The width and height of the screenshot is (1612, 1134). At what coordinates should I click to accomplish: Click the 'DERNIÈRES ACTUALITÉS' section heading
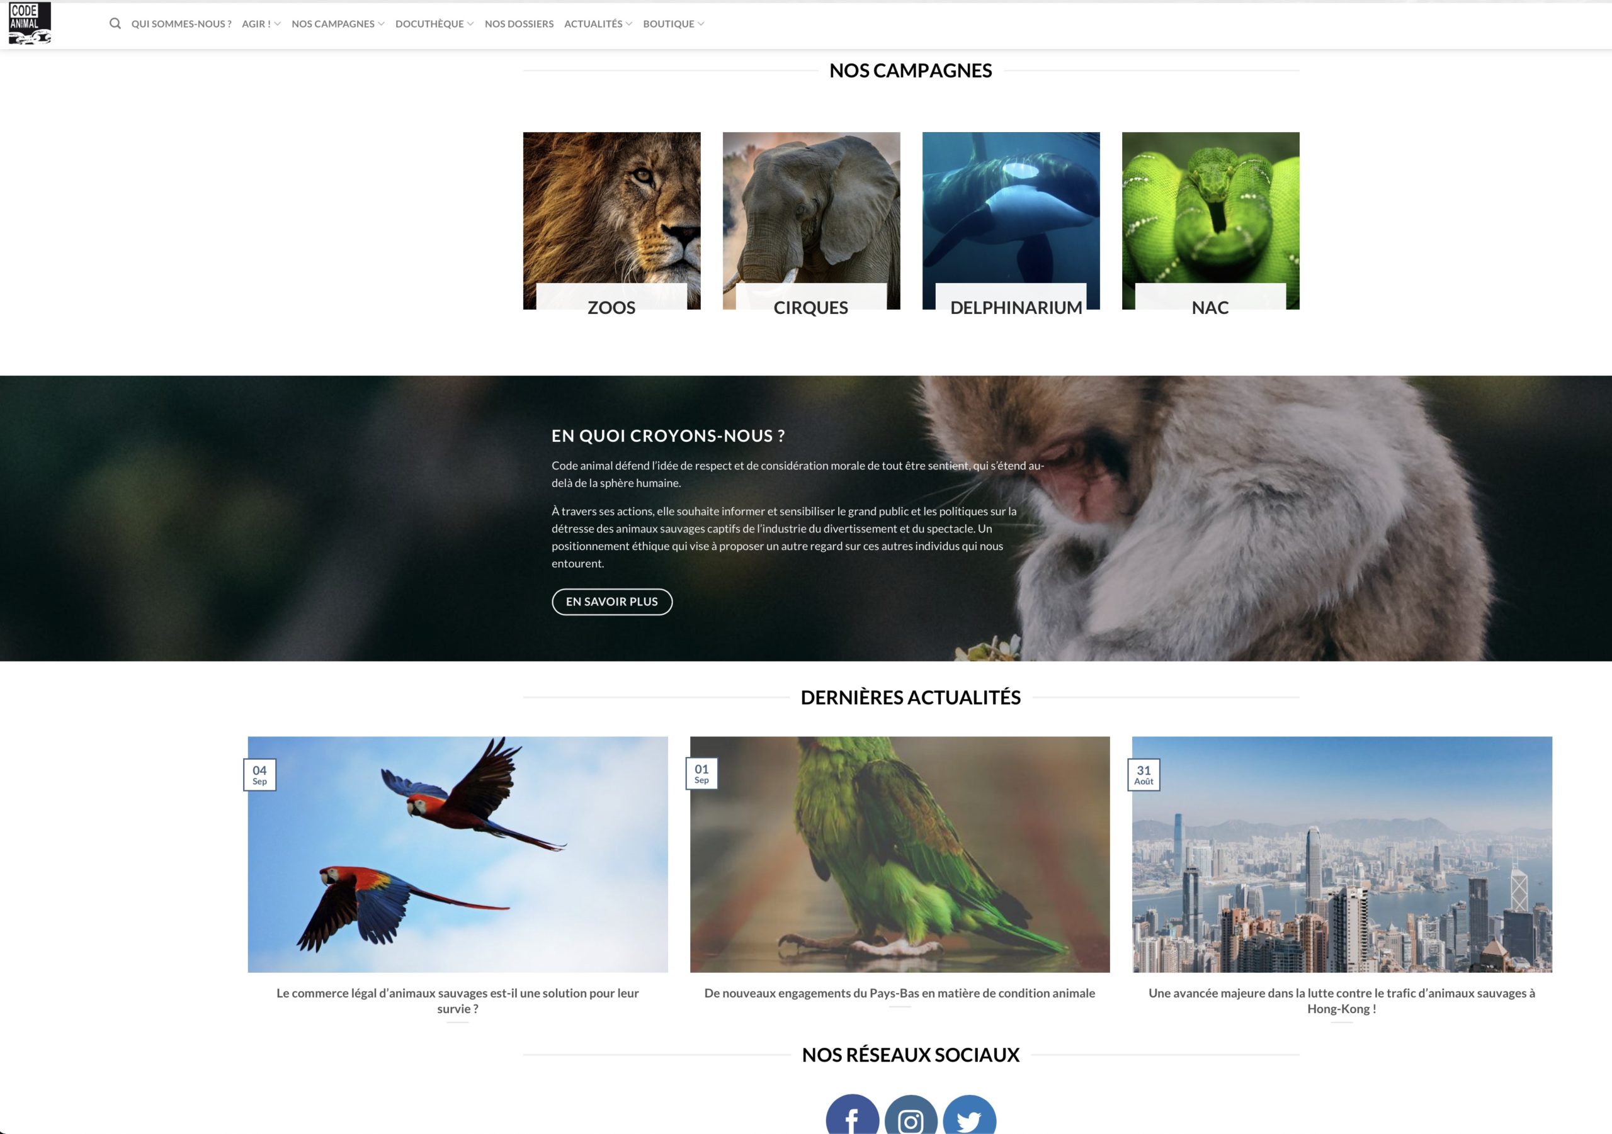point(911,697)
